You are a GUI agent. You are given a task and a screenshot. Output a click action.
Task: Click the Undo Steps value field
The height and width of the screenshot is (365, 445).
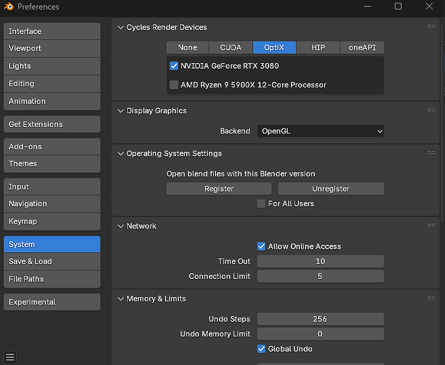(x=320, y=319)
